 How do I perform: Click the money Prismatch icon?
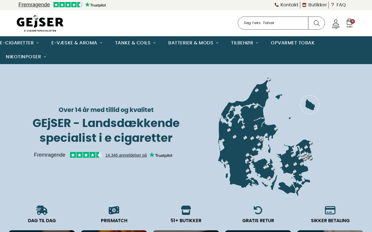(114, 210)
